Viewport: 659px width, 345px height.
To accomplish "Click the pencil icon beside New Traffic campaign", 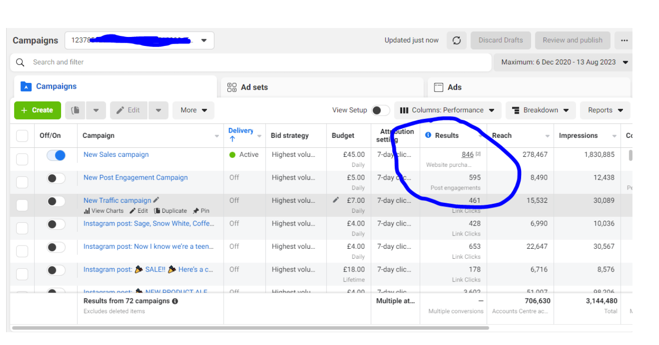I will [x=156, y=200].
